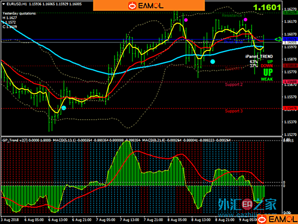Click the large 1.1601 price readout
298x224 pixels.
click(267, 7)
